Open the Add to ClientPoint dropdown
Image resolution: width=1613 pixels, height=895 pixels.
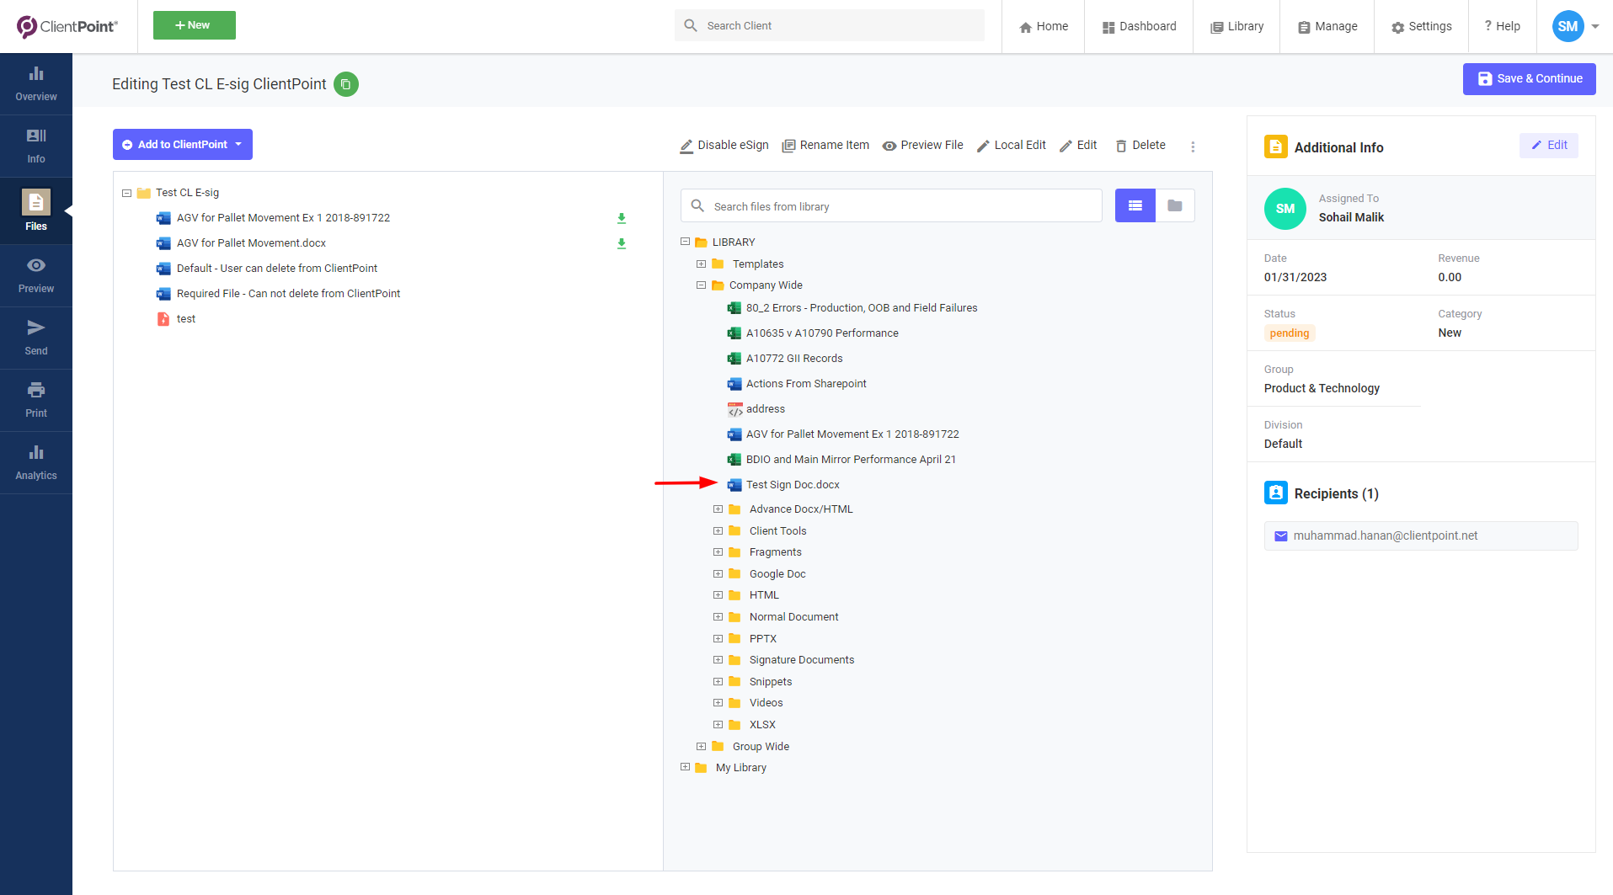pos(183,144)
